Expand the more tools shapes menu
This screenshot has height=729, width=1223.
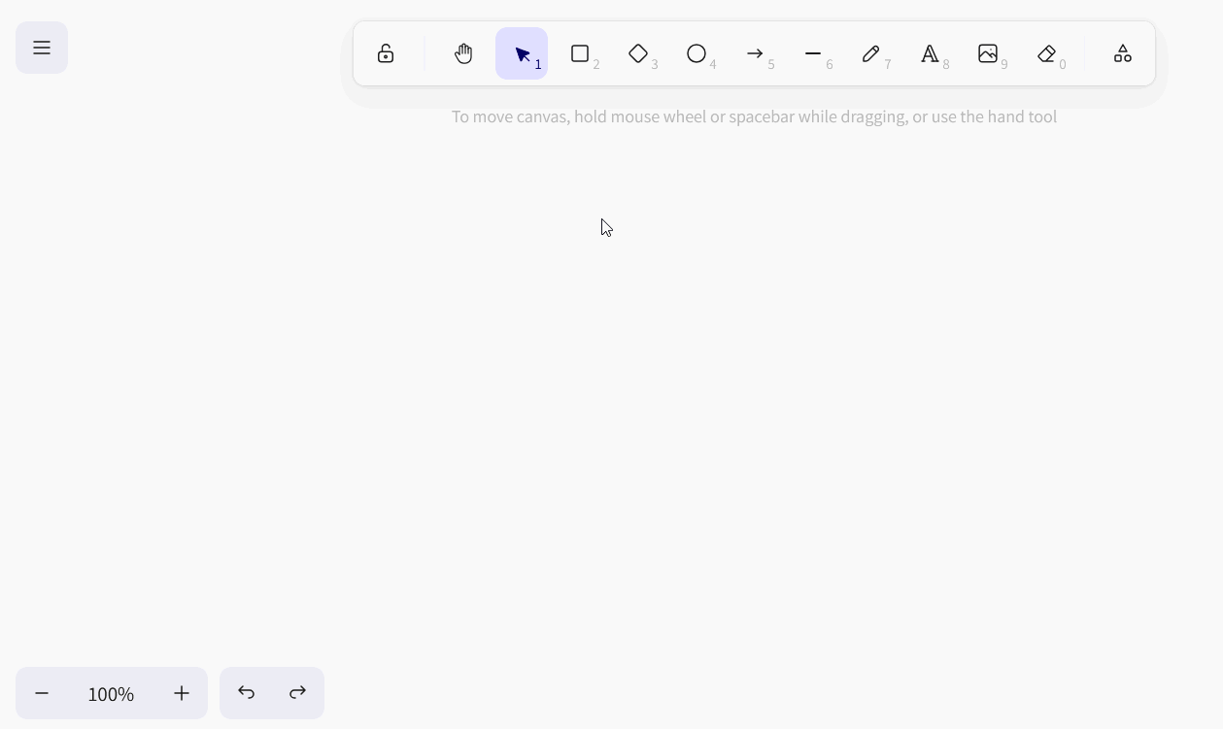point(1122,53)
